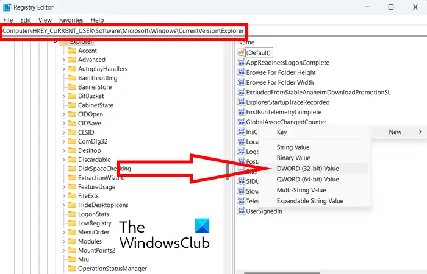The image size is (427, 274).
Task: Expand the FileExts key
Action: coord(63,196)
